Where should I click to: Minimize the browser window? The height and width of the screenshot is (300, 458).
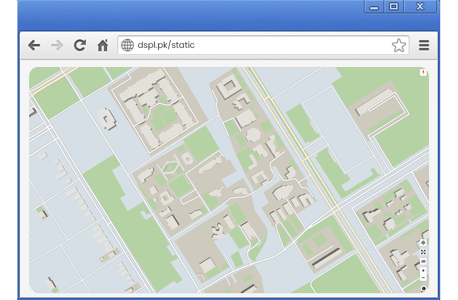[374, 7]
